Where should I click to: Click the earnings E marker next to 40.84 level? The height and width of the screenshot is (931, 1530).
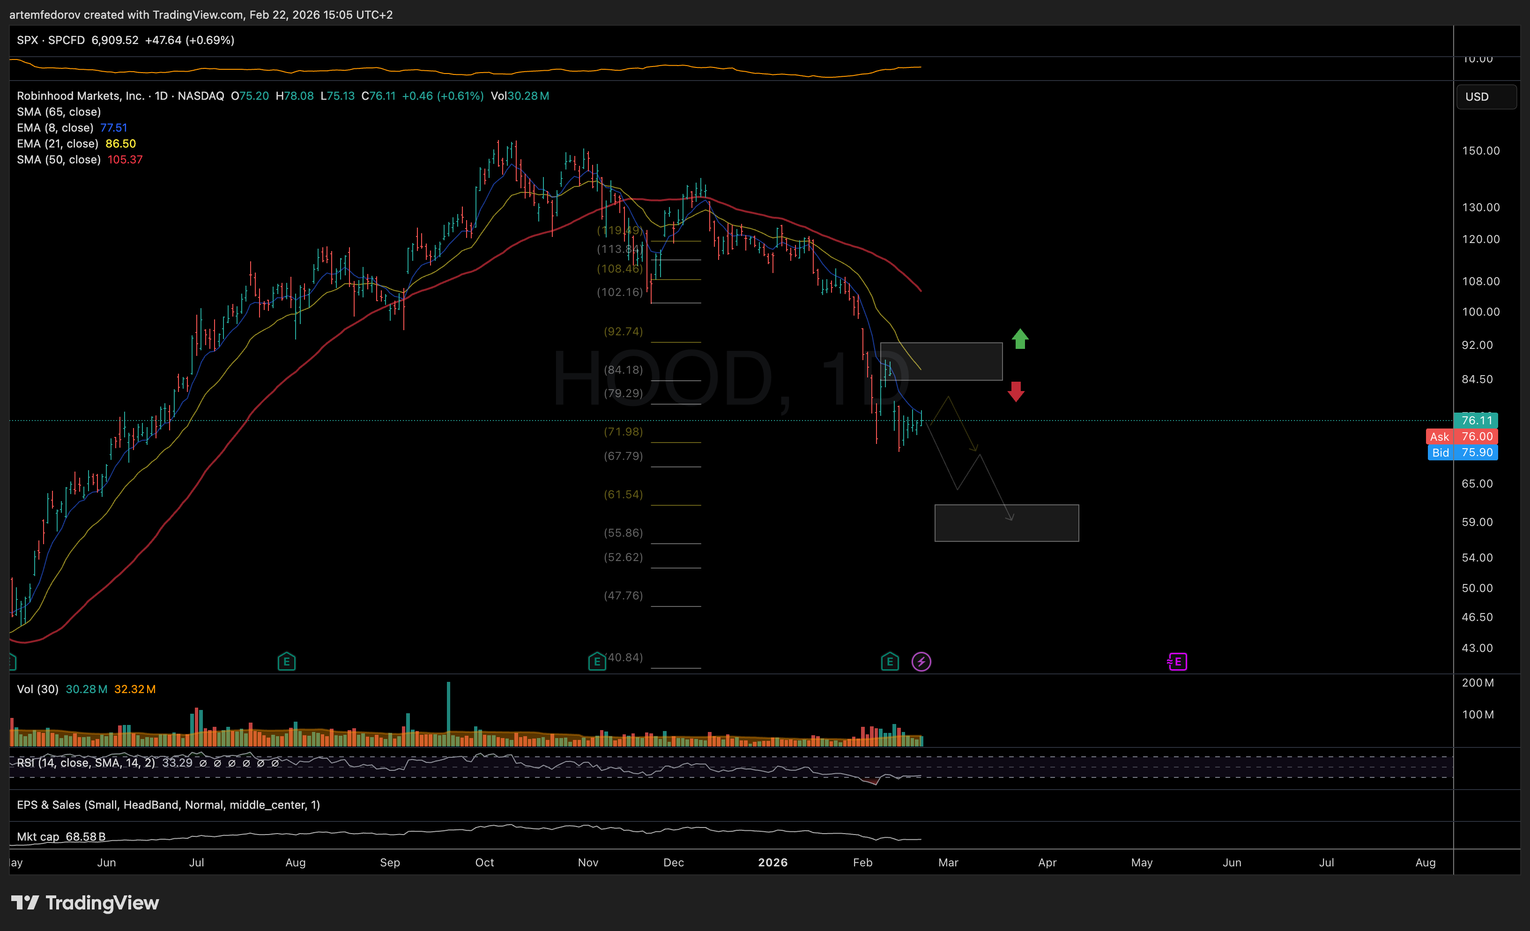pos(597,662)
